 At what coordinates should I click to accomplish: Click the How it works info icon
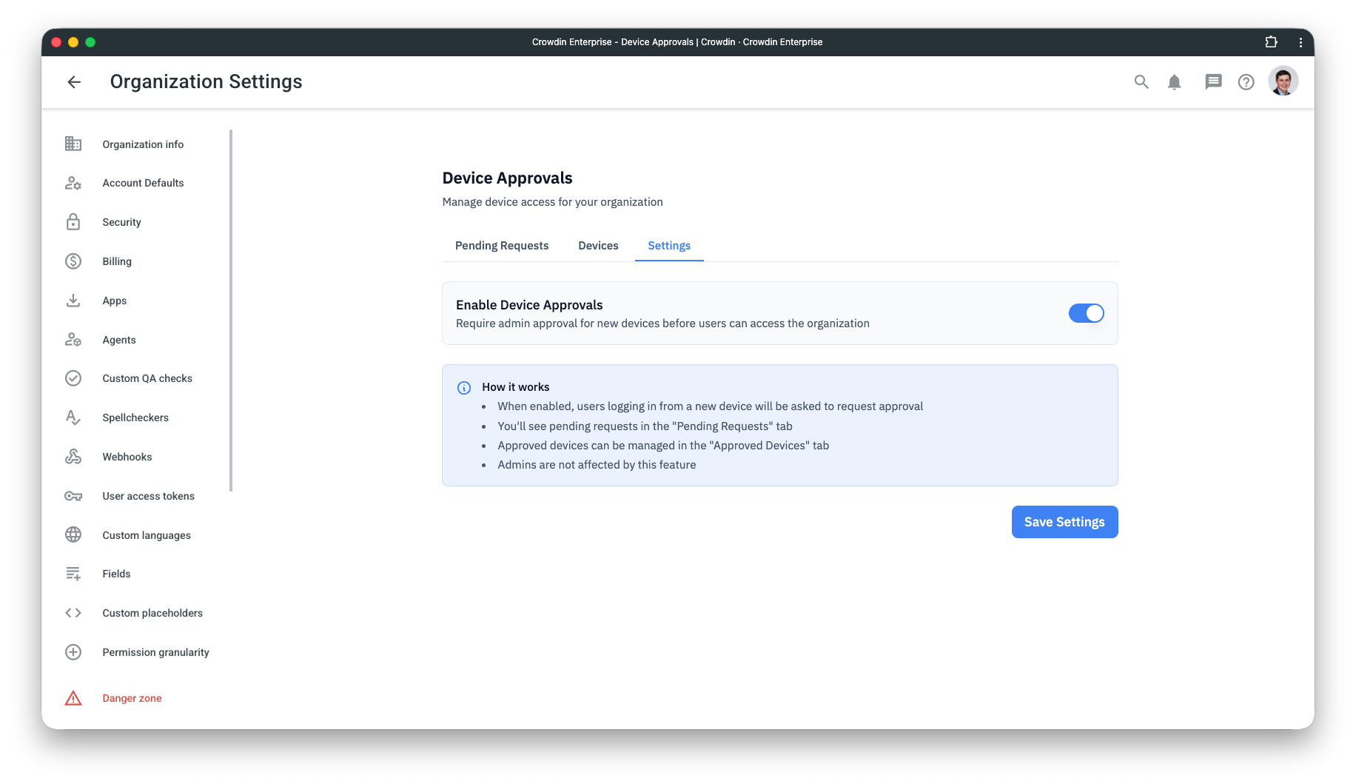point(464,388)
